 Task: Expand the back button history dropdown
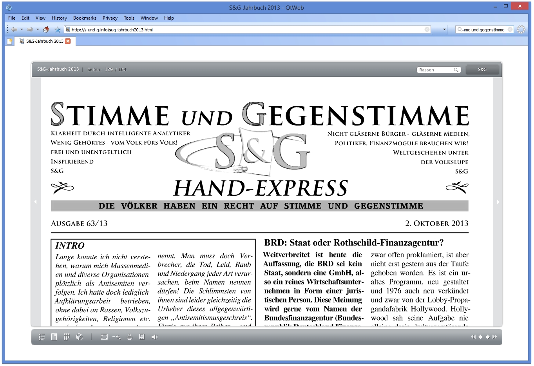click(x=22, y=29)
